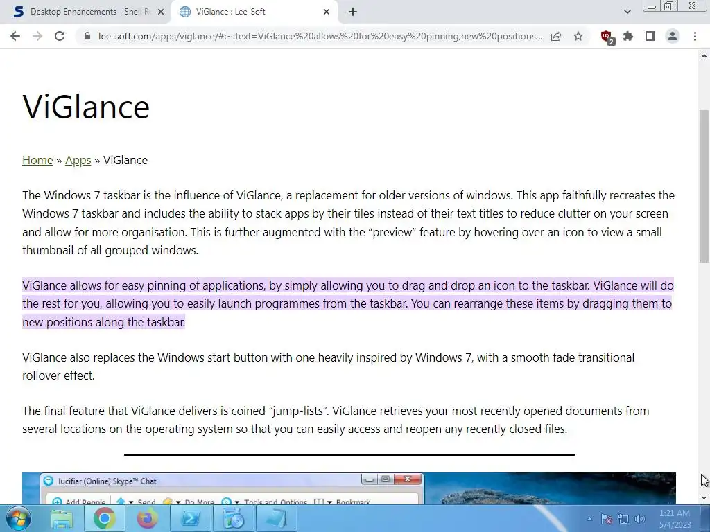Click the scrollbar down arrow
Screen dimensions: 710x532
[x=704, y=498]
